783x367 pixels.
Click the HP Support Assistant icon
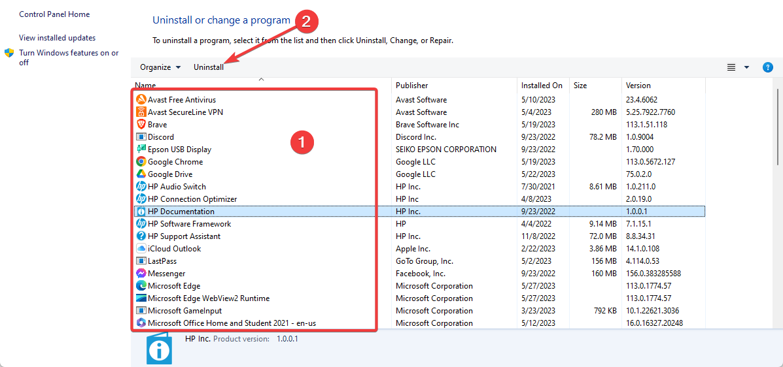[141, 236]
